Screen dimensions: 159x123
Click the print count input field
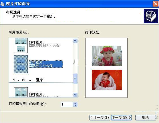(x=67, y=104)
